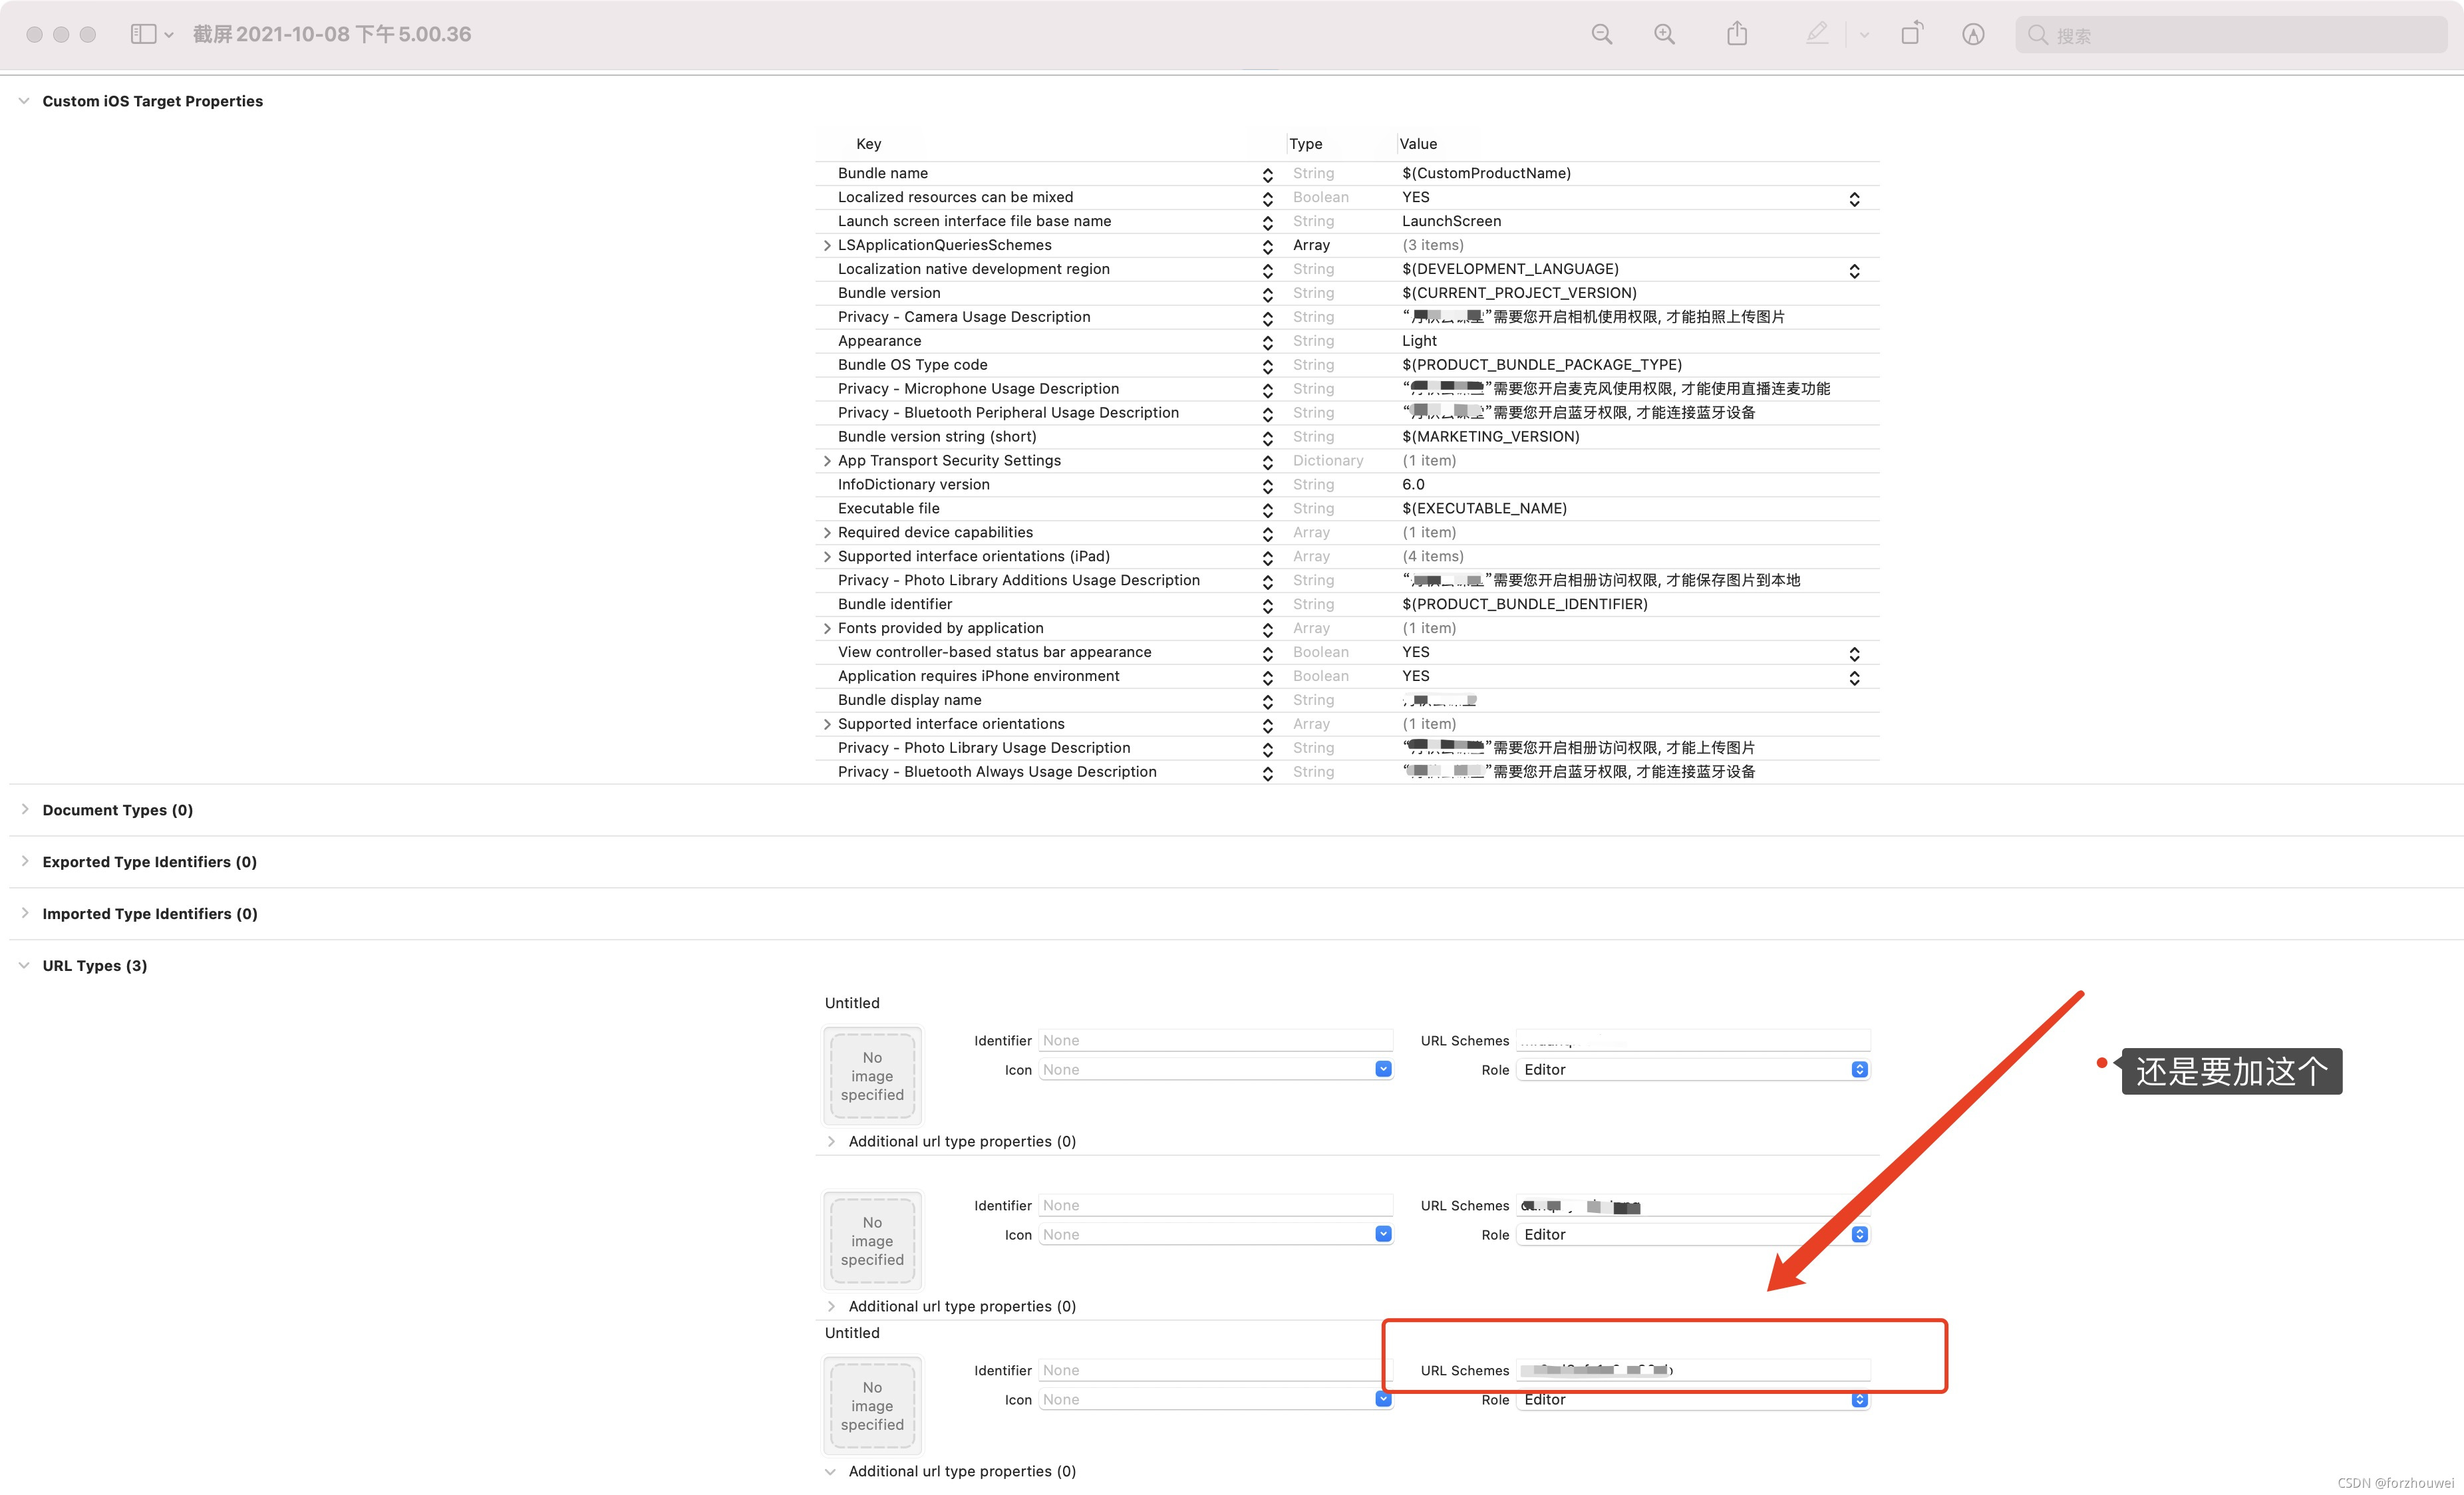The width and height of the screenshot is (2464, 1495).
Task: Click the zoom in magnifier icon
Action: (1664, 34)
